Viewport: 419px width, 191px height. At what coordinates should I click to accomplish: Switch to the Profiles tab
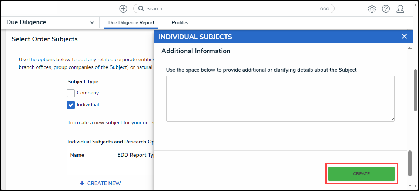click(180, 23)
